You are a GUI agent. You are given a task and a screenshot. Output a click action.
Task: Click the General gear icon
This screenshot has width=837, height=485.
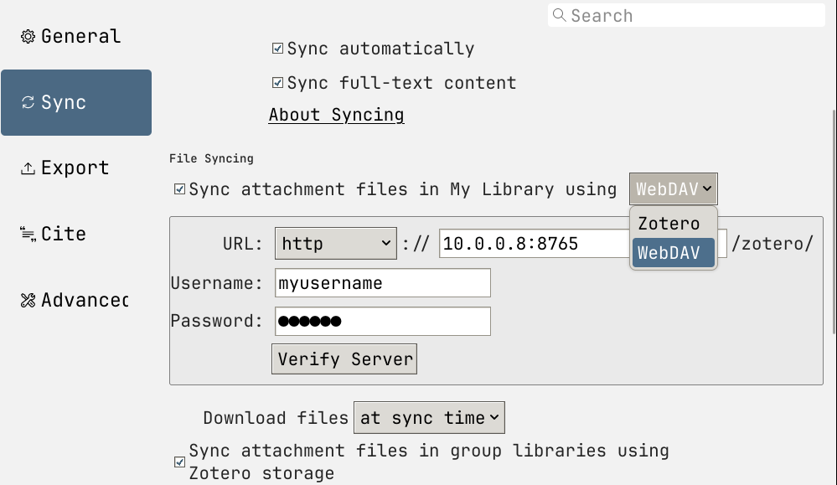click(x=28, y=36)
